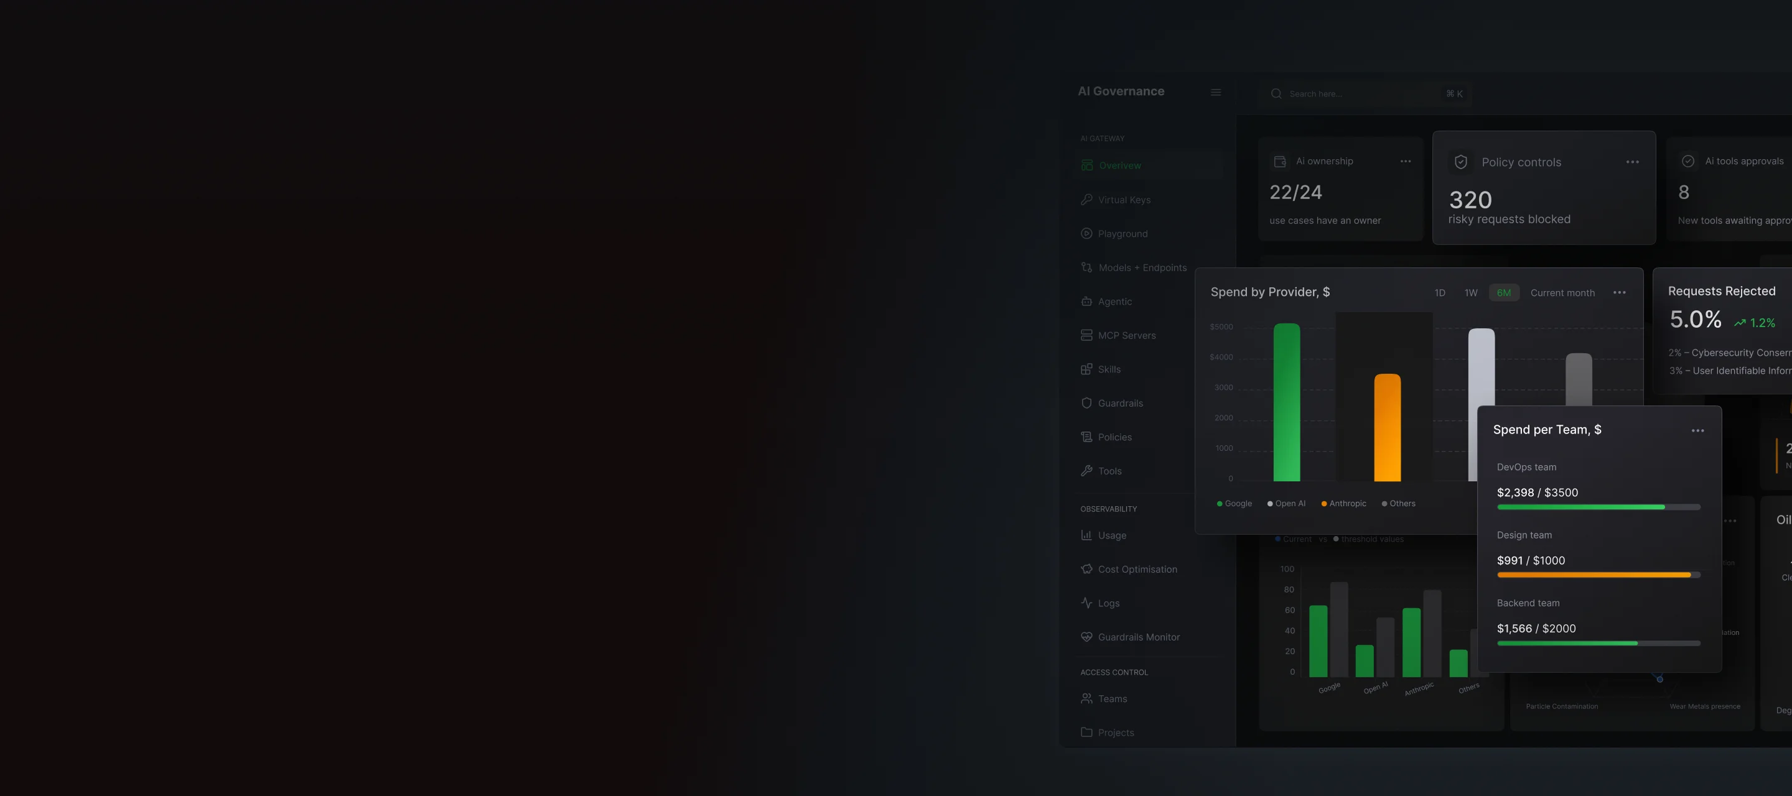Open the Agentic robot icon
The height and width of the screenshot is (796, 1792).
point(1086,301)
